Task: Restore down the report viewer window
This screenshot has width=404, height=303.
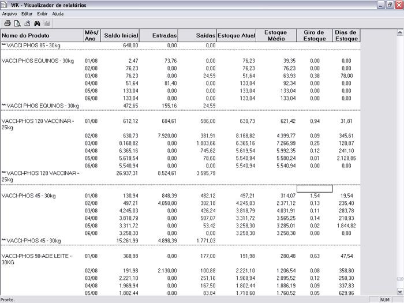Action: pos(390,5)
